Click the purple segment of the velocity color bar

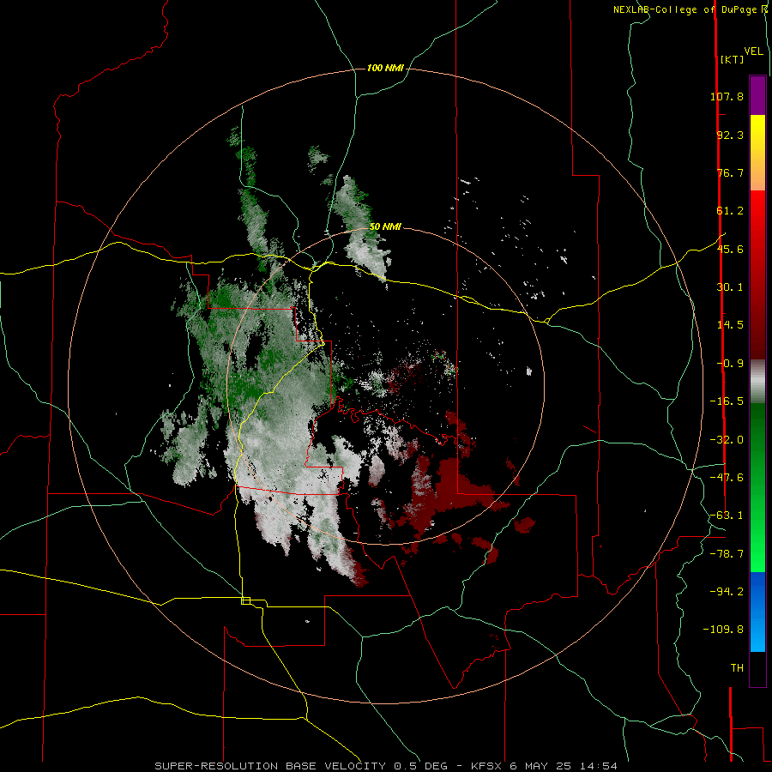(x=757, y=95)
